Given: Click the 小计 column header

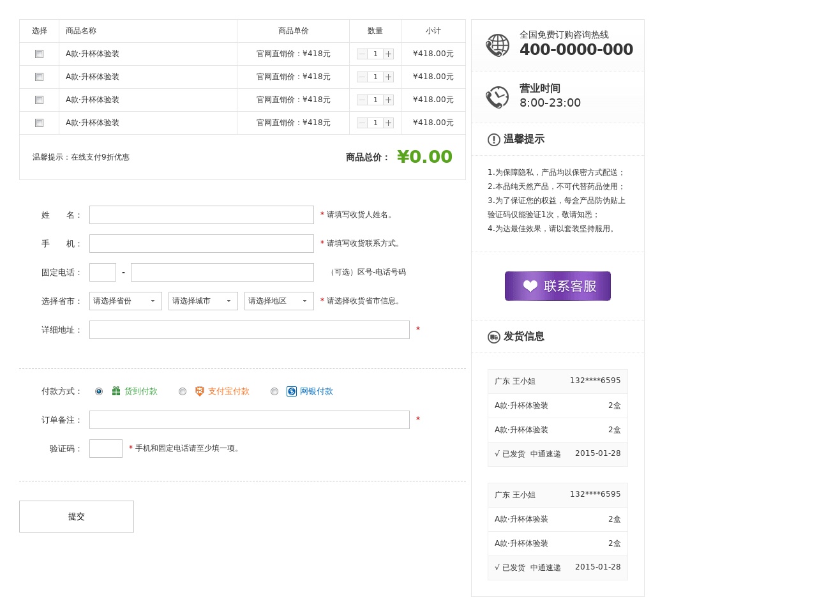Looking at the screenshot, I should pos(433,31).
